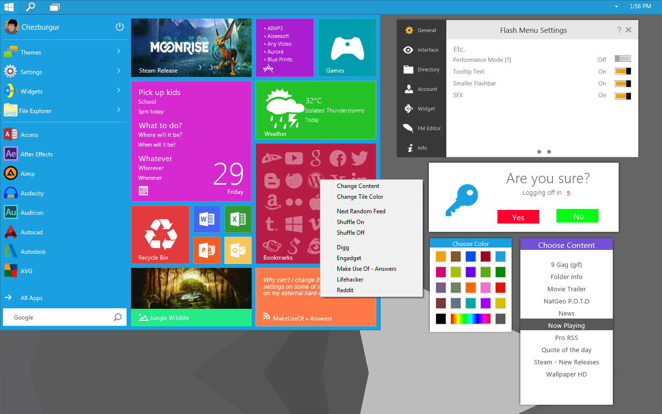
Task: Expand the Themes submenu arrow
Action: (x=119, y=52)
